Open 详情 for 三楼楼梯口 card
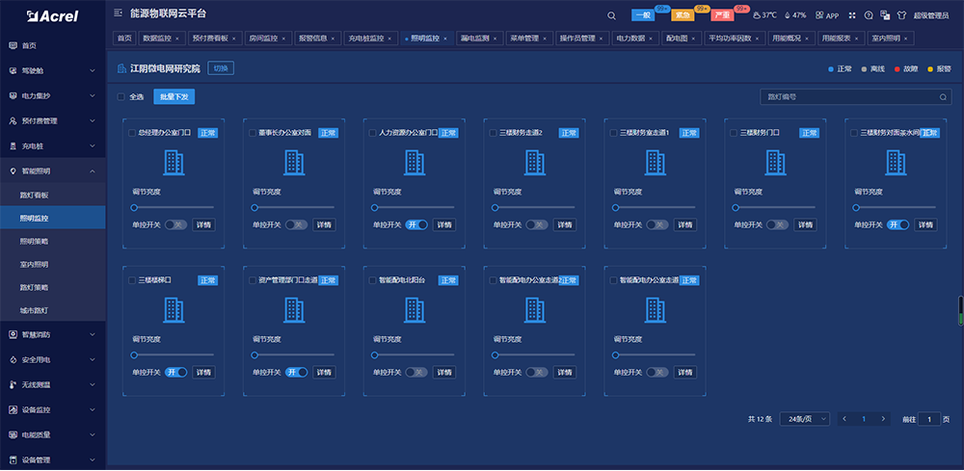 [x=203, y=372]
